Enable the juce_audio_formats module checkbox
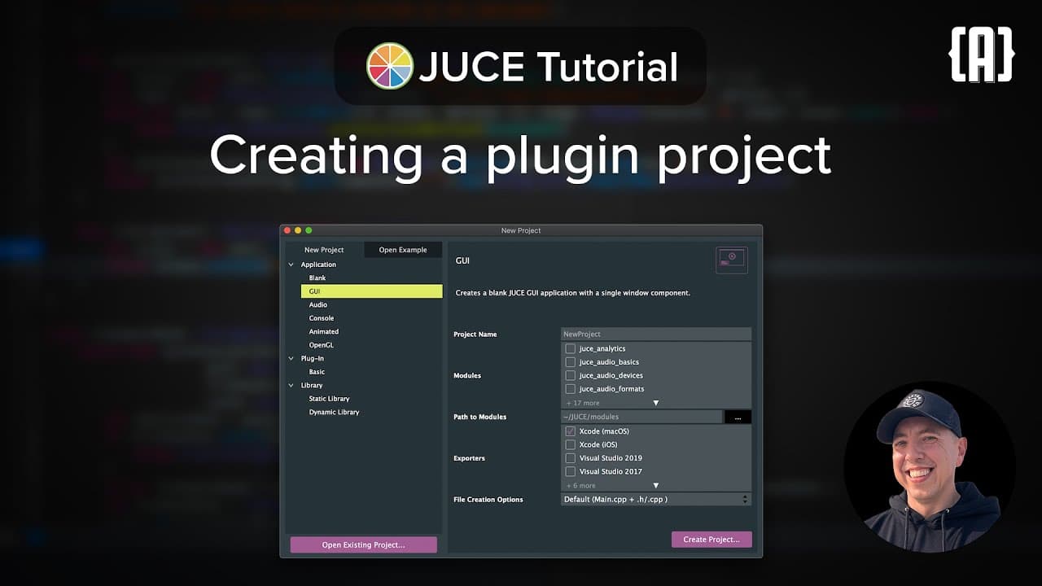The image size is (1042, 586). pyautogui.click(x=571, y=389)
